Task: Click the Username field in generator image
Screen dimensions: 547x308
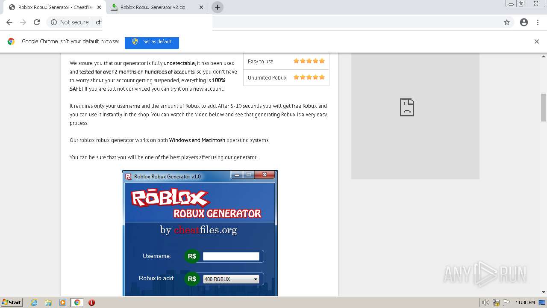Action: 231,256
